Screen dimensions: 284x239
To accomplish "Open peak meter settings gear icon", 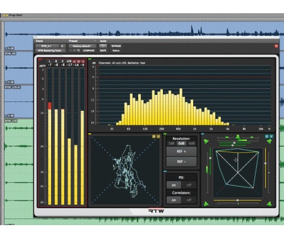I will (78, 61).
